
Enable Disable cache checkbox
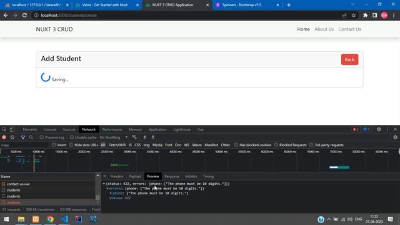coord(72,137)
